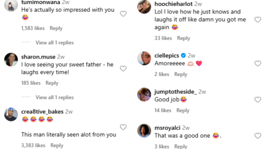Image resolution: width=265 pixels, height=149 pixels.
Task: Reply to hoochieharlot's comment
Action: [184, 38]
